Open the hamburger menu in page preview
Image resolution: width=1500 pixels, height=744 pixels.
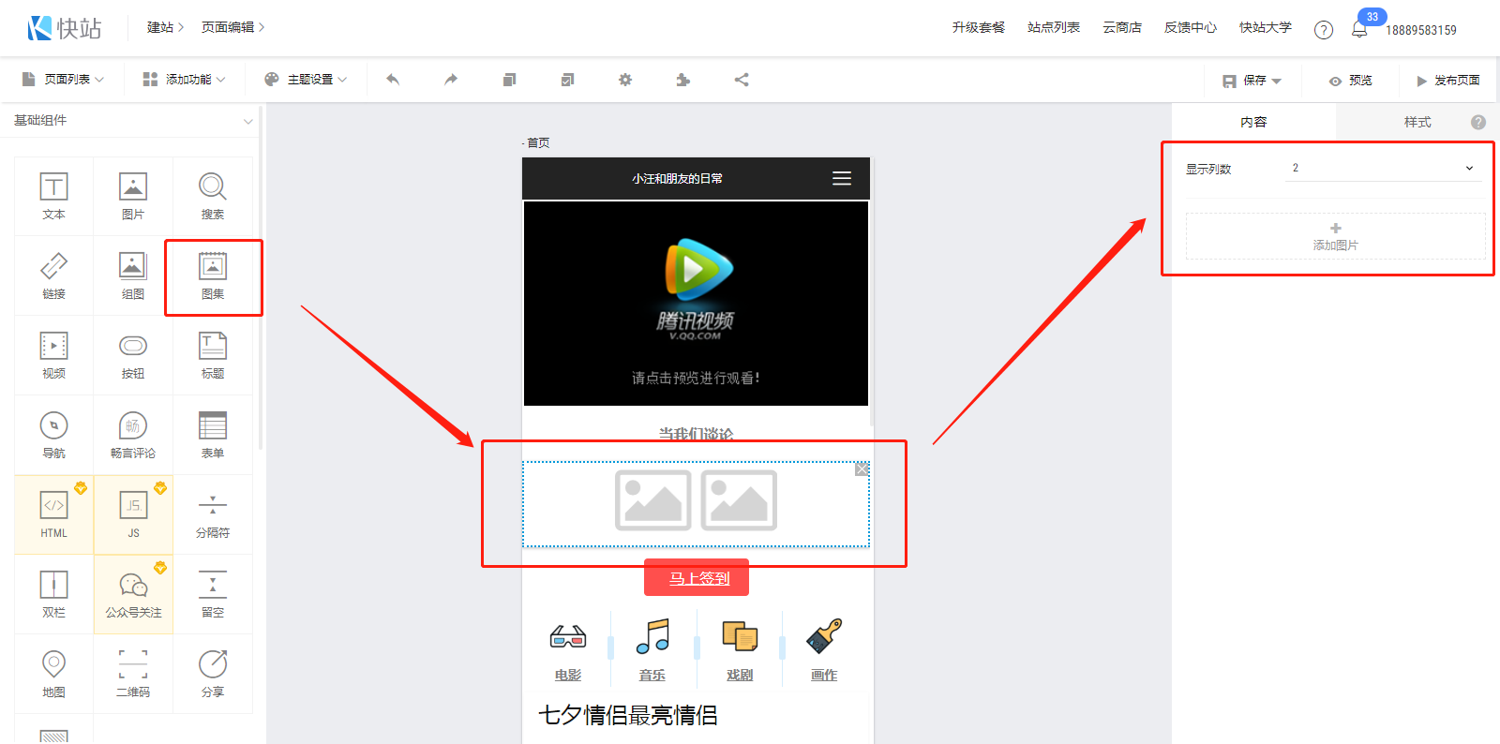(x=842, y=178)
